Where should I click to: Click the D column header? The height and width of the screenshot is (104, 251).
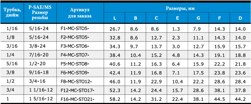tap(240, 18)
